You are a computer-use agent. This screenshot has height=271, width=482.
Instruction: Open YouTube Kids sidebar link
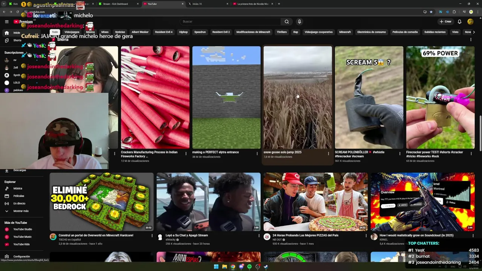point(21,244)
